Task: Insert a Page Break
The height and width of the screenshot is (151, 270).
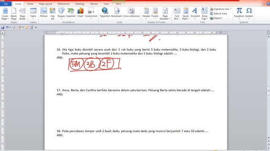Action: (x=22, y=14)
